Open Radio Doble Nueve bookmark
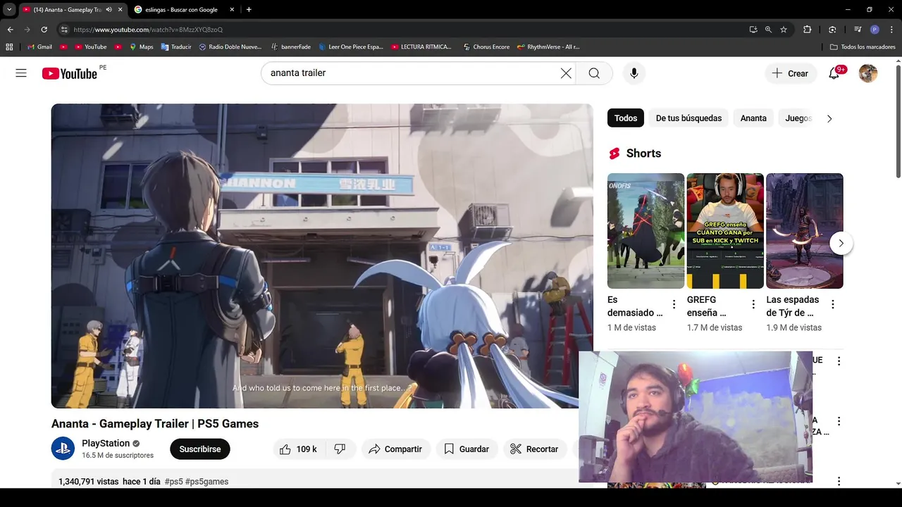 coord(230,47)
